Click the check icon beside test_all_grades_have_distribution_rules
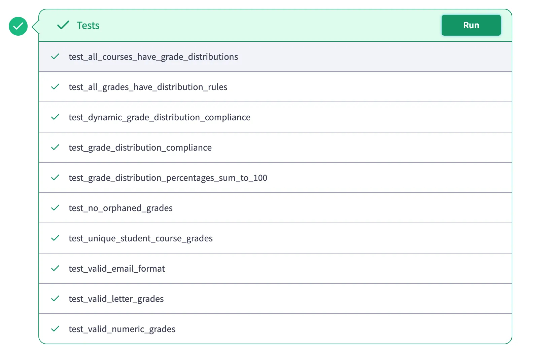Screen dimensions: 546x353 coord(55,87)
